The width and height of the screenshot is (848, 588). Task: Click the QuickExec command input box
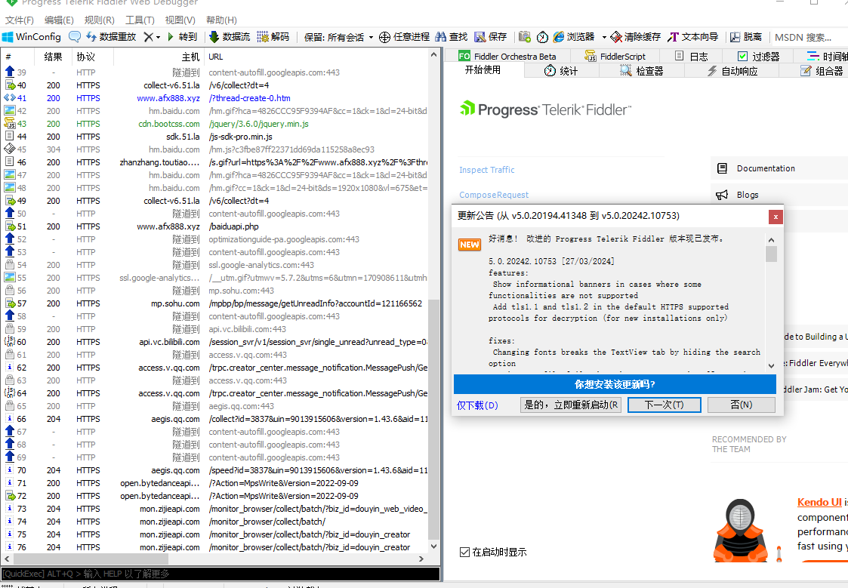tap(220, 574)
